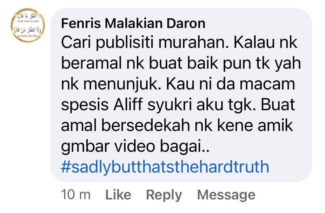Open the commenter's round profile picture
This screenshot has height=213, width=325.
coord(28,25)
